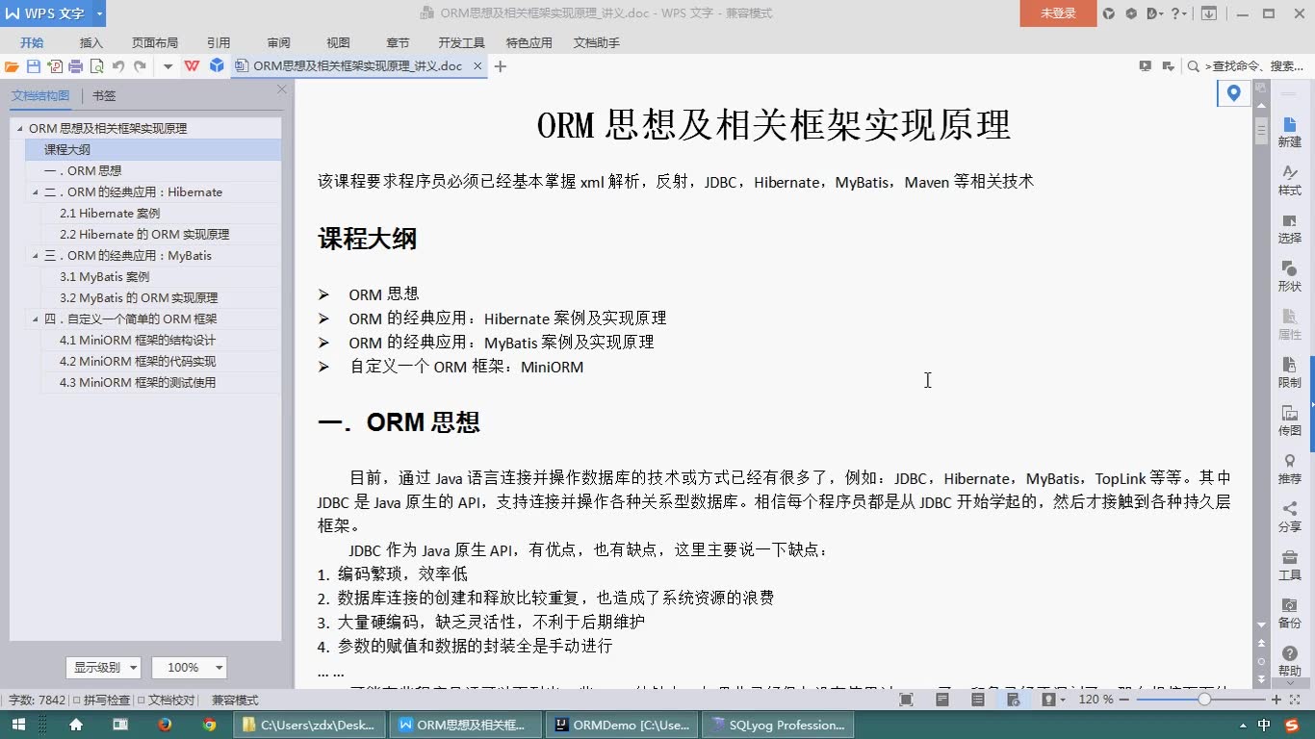Viewport: 1315px width, 739px height.
Task: Click the fullscreen view icon in status bar
Action: point(906,700)
